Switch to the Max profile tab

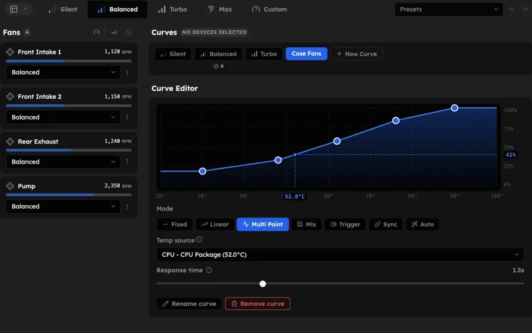coord(219,9)
